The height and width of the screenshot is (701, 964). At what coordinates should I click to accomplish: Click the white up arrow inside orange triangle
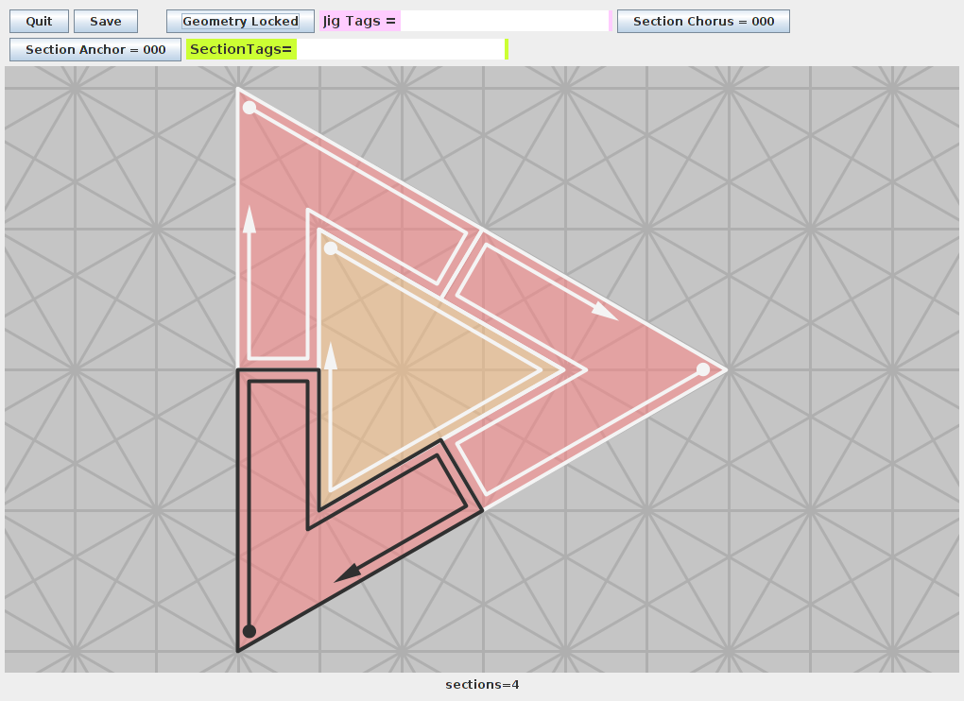point(331,355)
